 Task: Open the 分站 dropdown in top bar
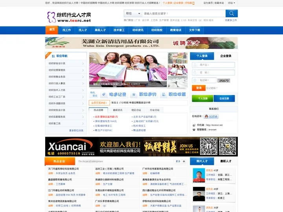coord(232,3)
